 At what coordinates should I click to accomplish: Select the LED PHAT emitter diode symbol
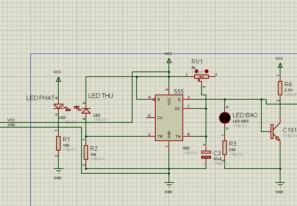58,106
